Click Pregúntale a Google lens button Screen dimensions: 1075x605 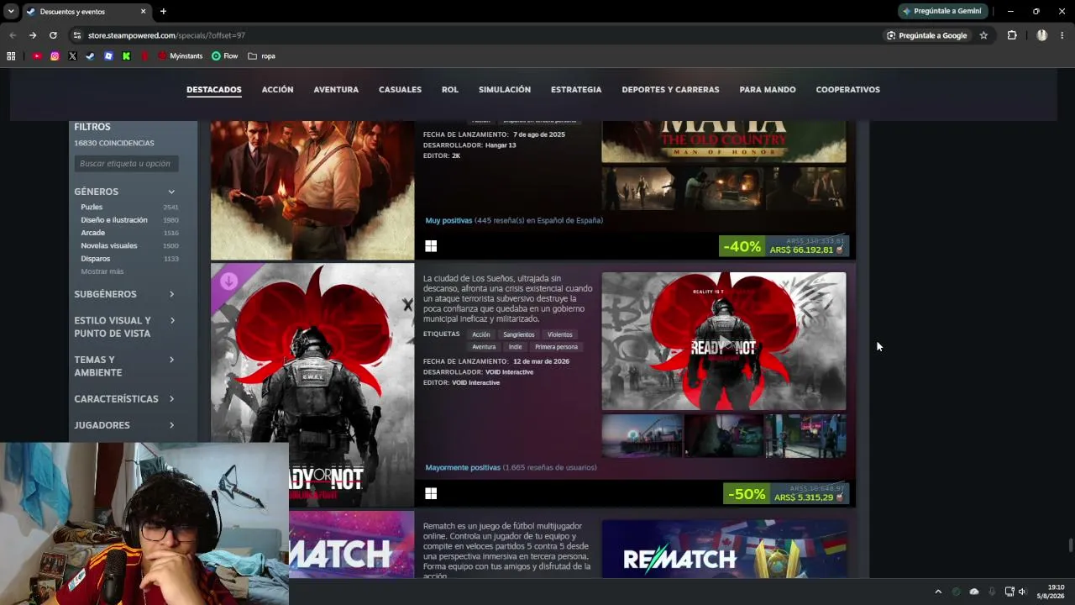[x=927, y=35]
